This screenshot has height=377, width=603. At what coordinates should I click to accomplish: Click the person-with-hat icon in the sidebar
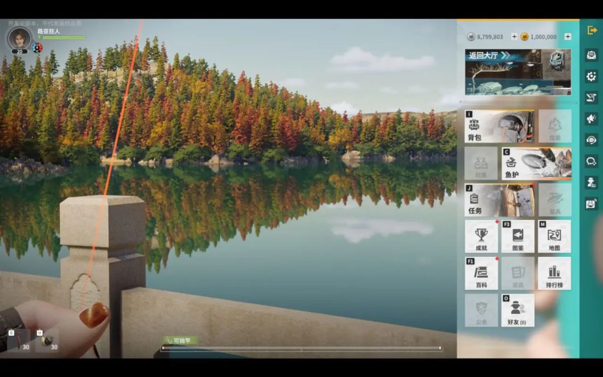click(x=591, y=182)
